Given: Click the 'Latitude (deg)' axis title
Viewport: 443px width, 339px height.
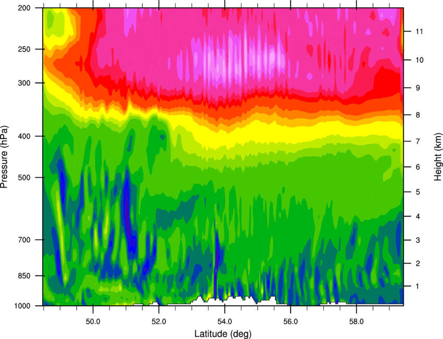Looking at the screenshot, I should click(223, 334).
